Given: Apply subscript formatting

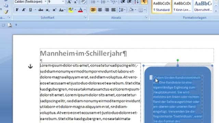Looking at the screenshot, I should (47, 10).
